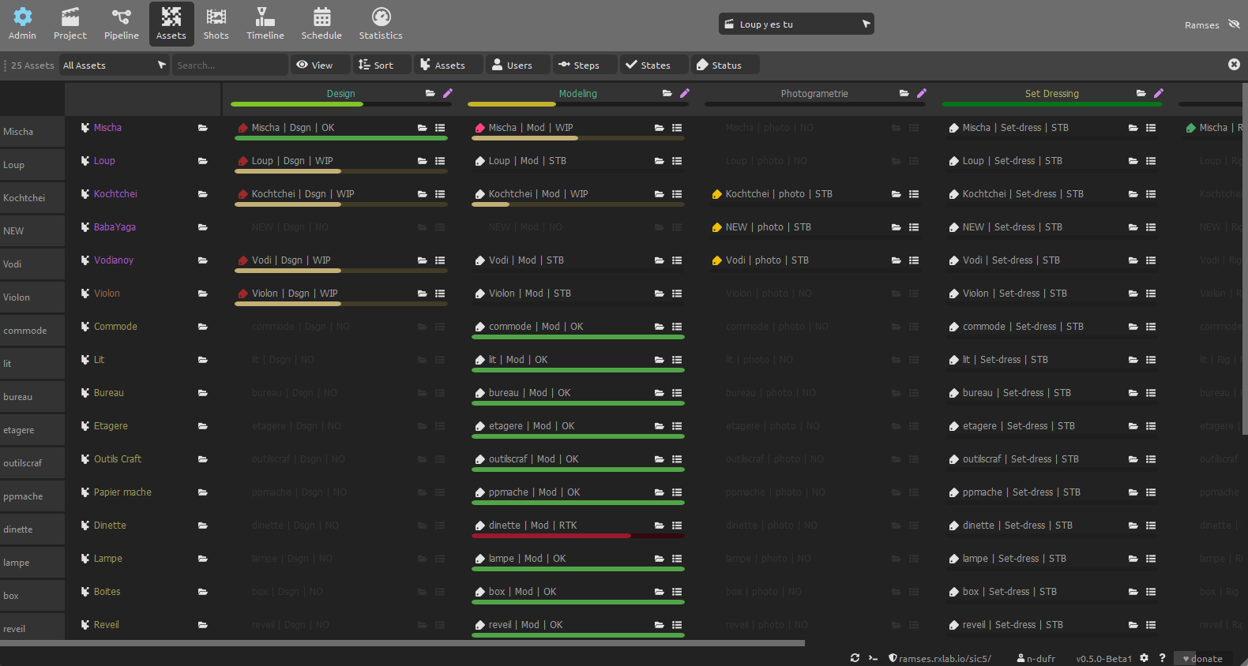Toggle the crossed-eye icon beside Ramses
This screenshot has height=666, width=1248.
tap(1234, 24)
